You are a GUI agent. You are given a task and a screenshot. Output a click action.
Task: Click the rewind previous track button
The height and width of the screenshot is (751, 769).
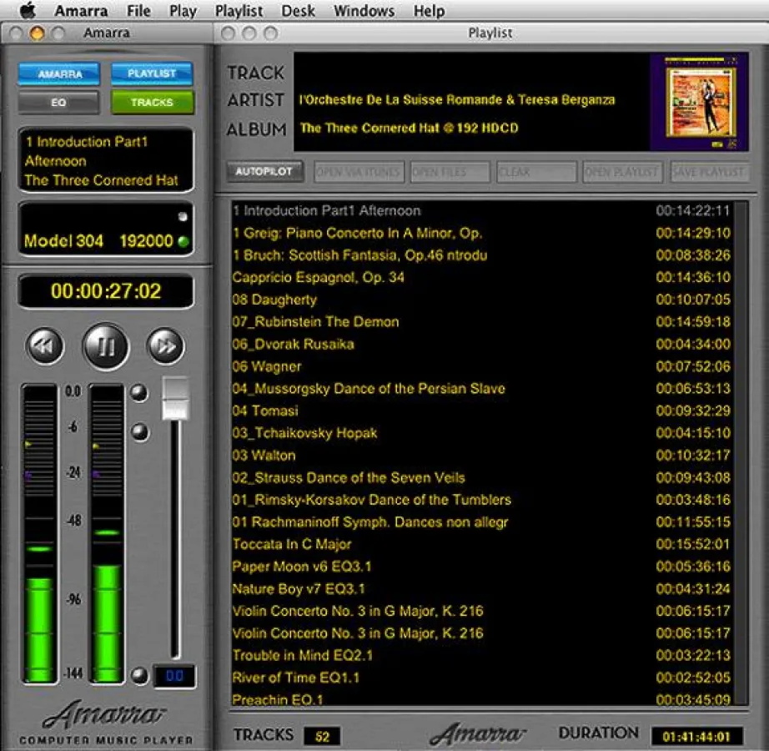tap(45, 346)
